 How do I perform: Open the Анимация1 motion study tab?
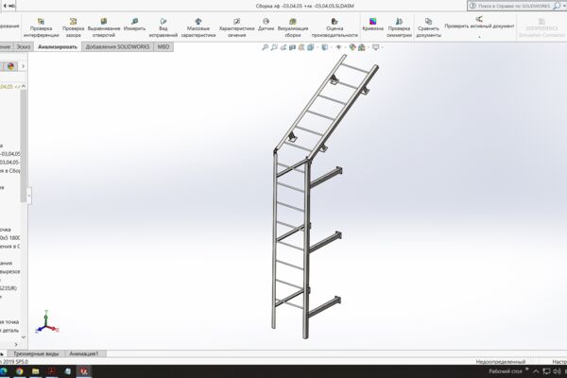[x=84, y=353]
